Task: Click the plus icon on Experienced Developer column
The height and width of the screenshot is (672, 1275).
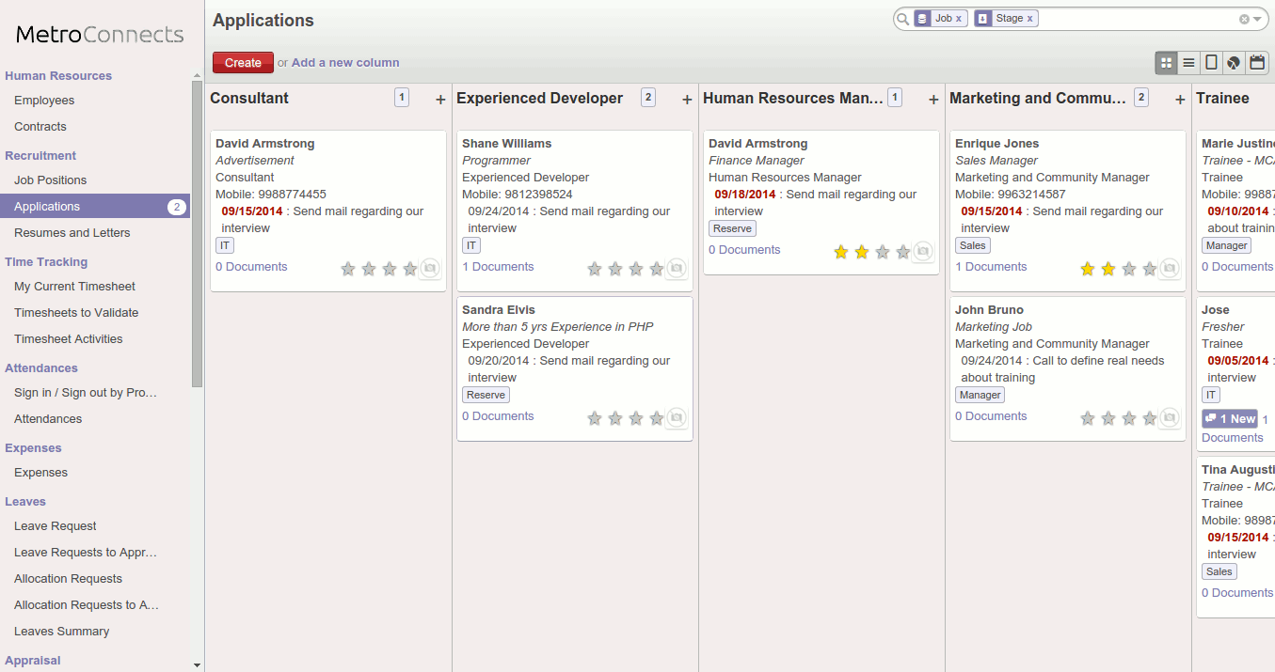Action: [687, 100]
